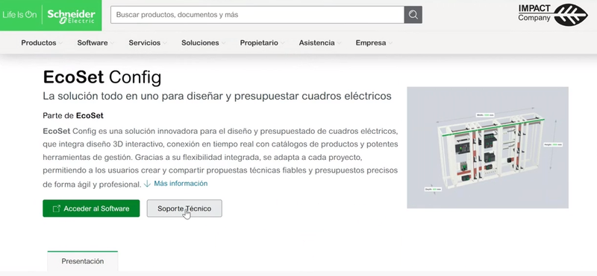This screenshot has width=597, height=276.
Task: Expand the Software menu chevron
Action: [113, 43]
